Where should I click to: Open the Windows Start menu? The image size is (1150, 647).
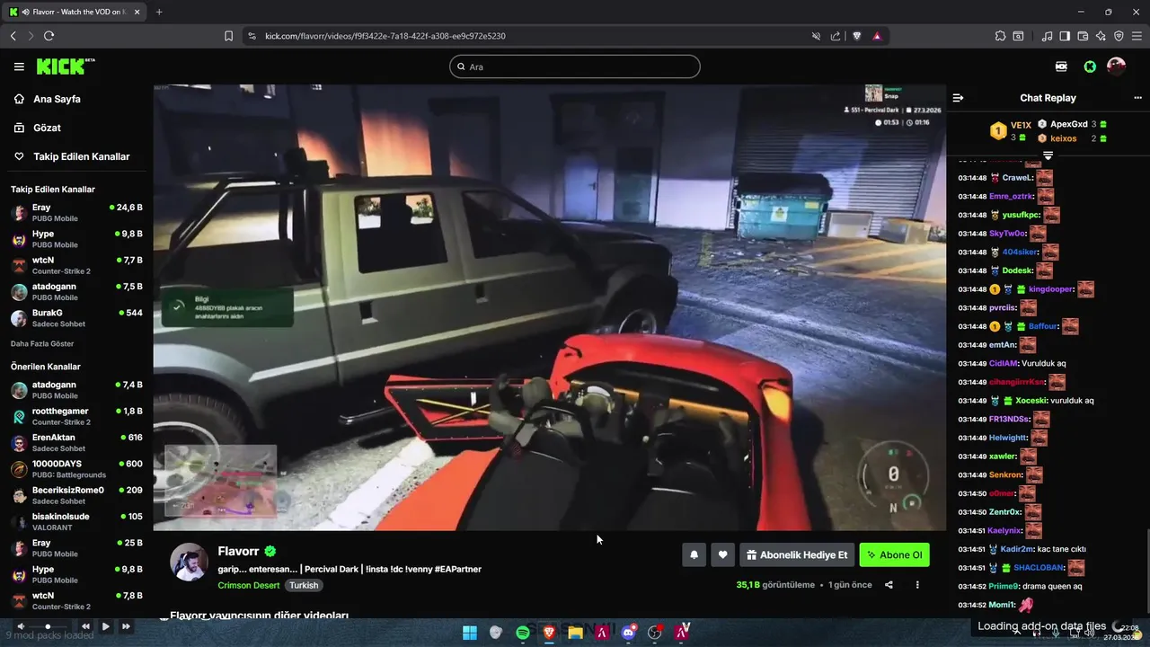(470, 633)
